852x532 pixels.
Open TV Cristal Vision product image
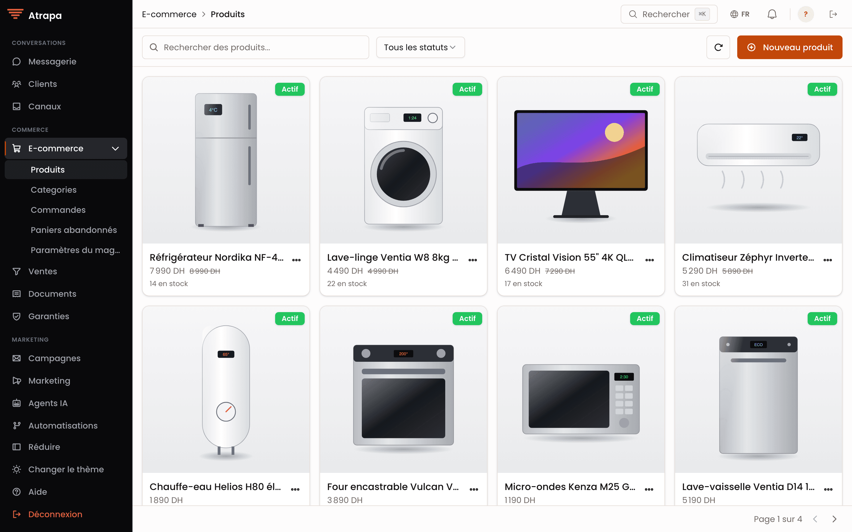coord(581,160)
